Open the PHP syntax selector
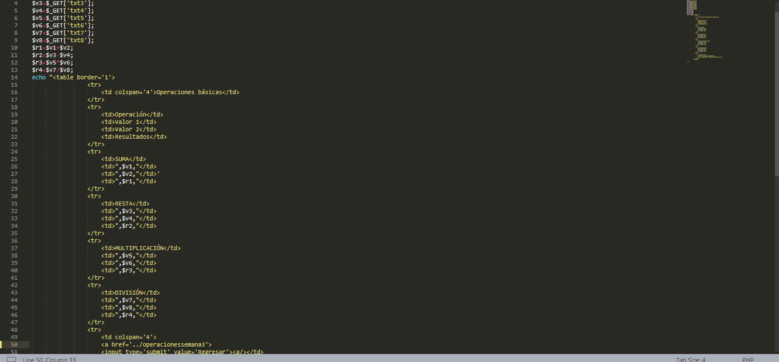This screenshot has height=362, width=779. pos(748,360)
